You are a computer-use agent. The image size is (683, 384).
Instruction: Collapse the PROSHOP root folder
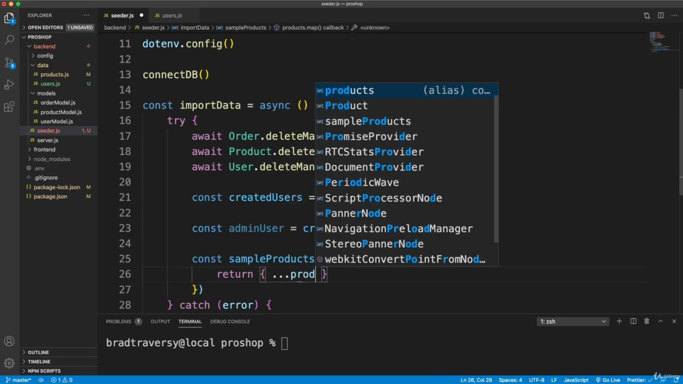click(24, 37)
